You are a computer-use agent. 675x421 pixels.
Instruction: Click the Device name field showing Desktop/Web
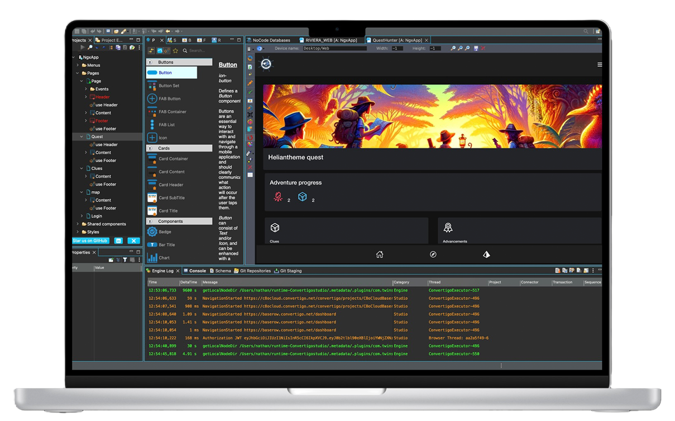(x=334, y=48)
